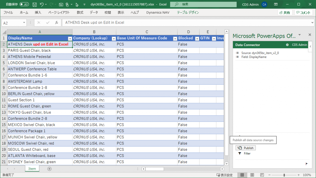Open the ribbon display options icon
This screenshot has width=316, height=178.
pos(276,4)
